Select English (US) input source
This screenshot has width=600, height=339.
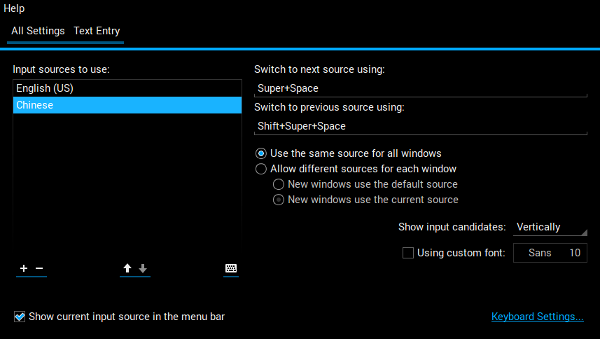click(127, 88)
